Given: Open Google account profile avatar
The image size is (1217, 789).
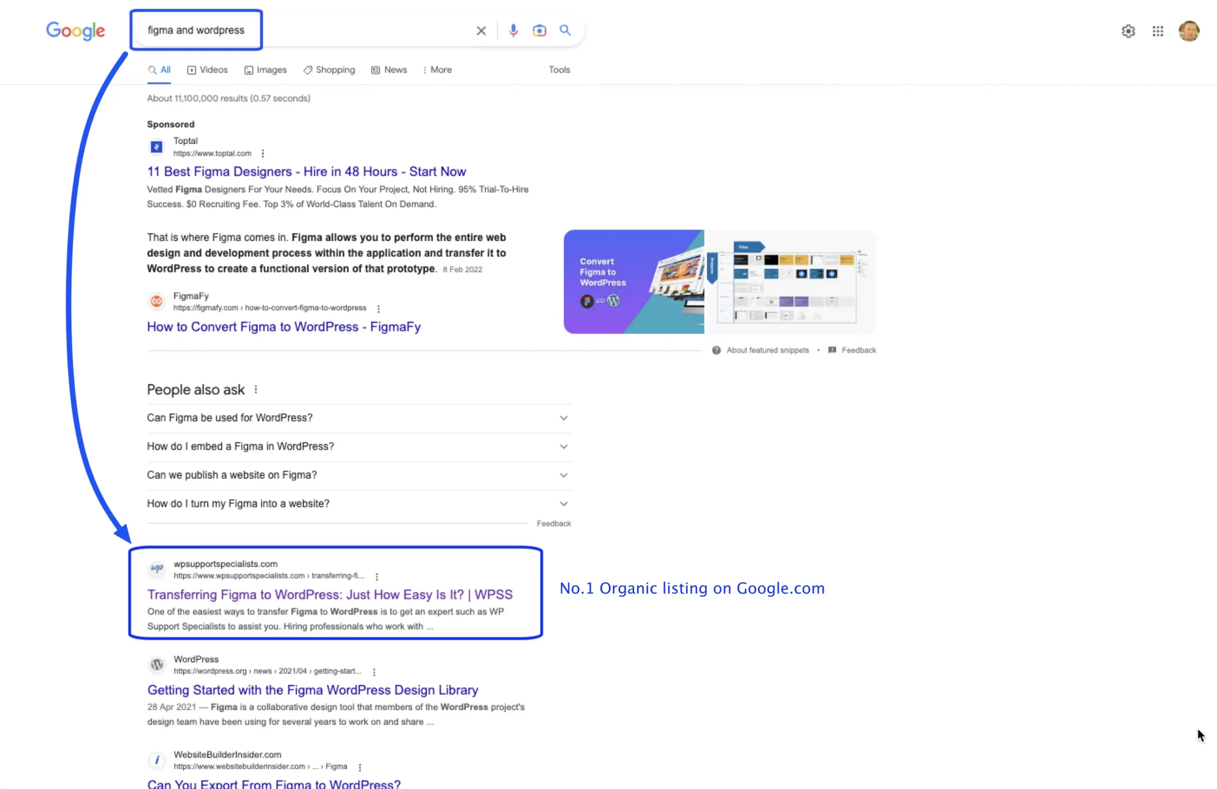Looking at the screenshot, I should click(x=1189, y=31).
